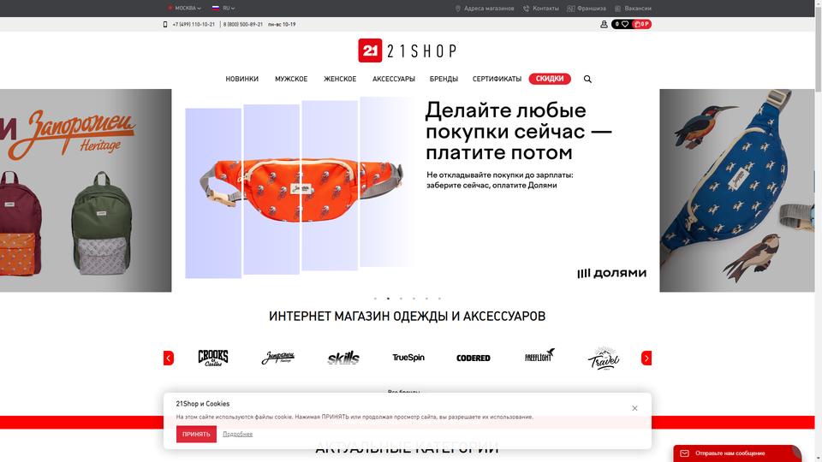Open the АКСЕССУАРЫ menu item

click(394, 79)
